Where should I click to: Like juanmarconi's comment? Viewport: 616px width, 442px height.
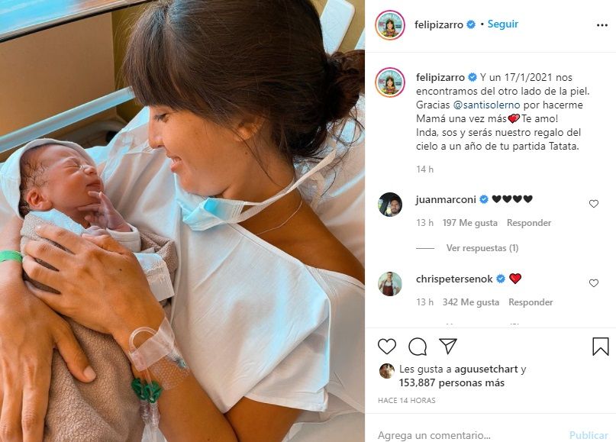point(594,204)
